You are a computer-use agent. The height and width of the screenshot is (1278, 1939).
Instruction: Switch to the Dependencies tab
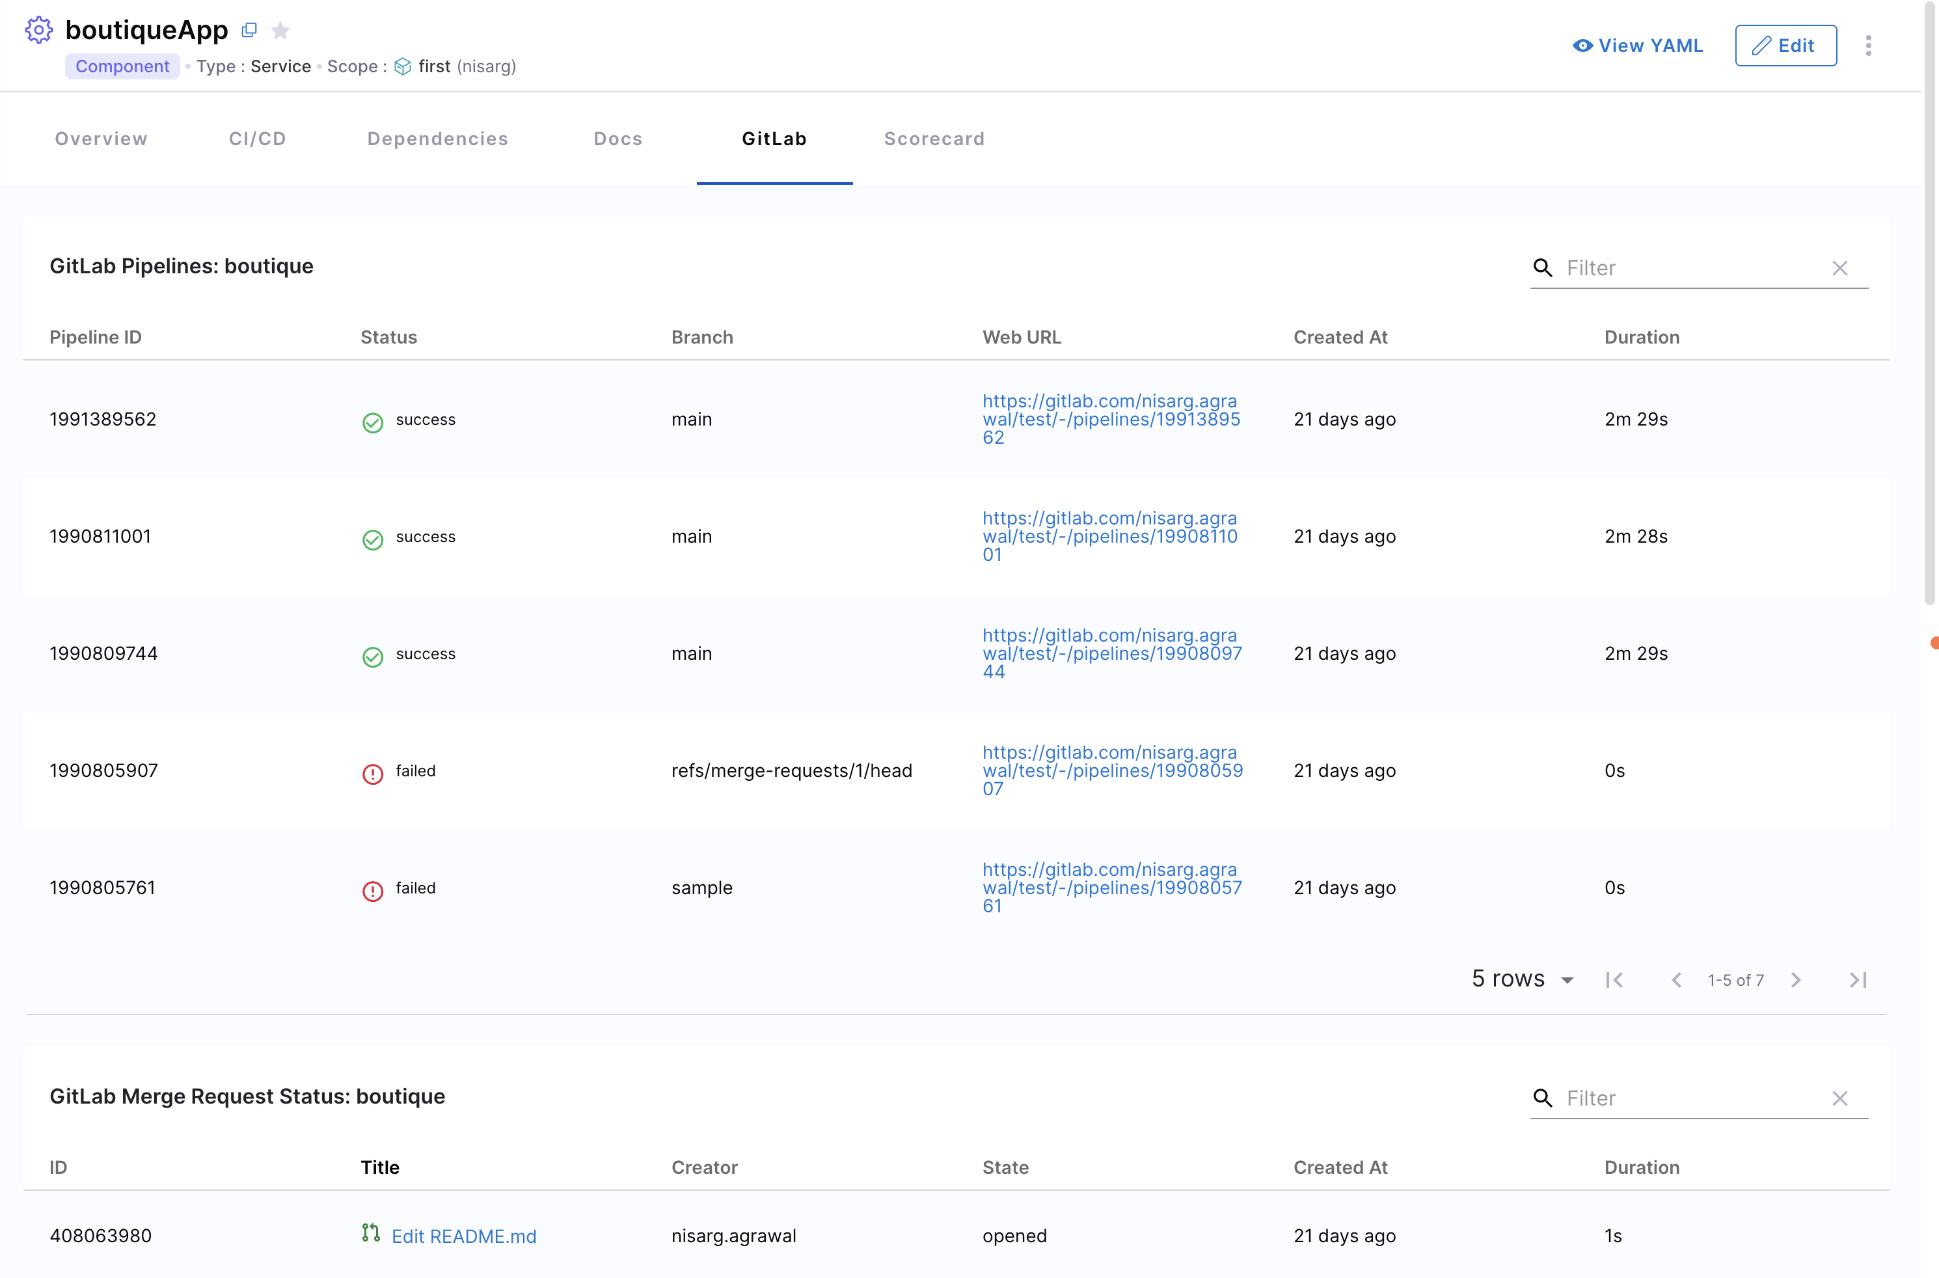pyautogui.click(x=438, y=139)
